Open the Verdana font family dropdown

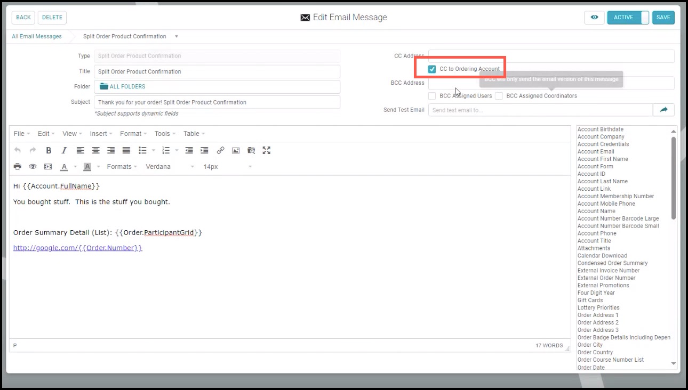pyautogui.click(x=171, y=167)
